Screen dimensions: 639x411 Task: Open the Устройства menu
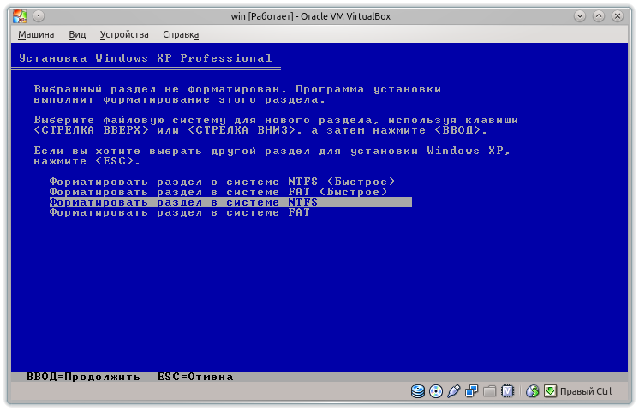click(x=124, y=34)
